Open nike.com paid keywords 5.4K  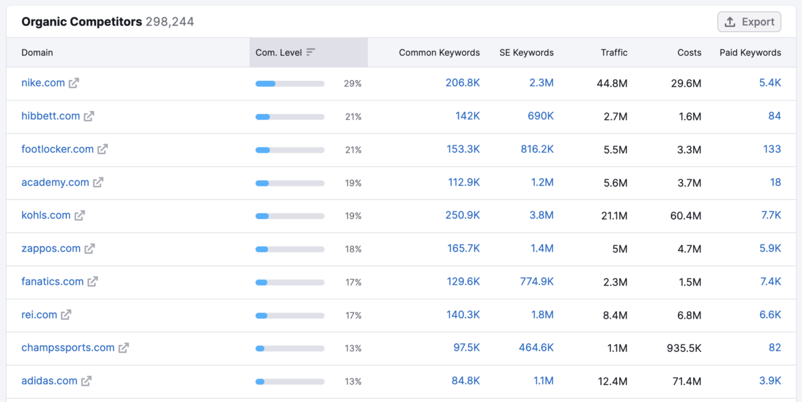tap(770, 83)
